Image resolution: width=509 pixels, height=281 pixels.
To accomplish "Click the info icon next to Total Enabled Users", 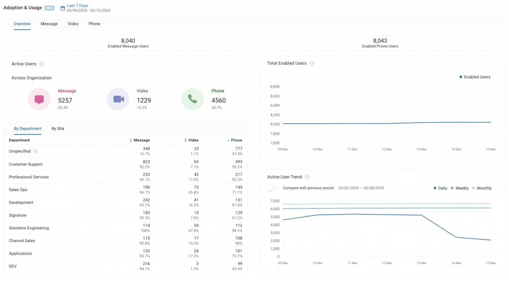I will [312, 64].
